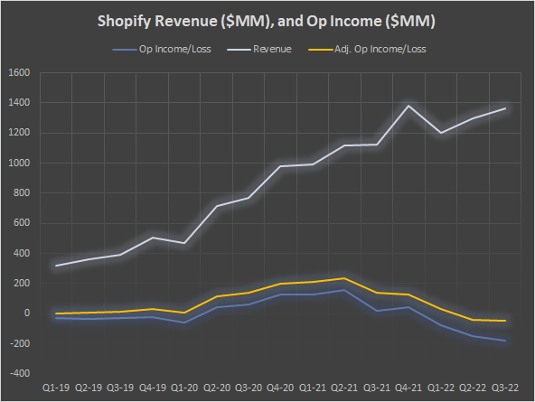The image size is (535, 402).
Task: Select the chart title text
Action: (266, 21)
